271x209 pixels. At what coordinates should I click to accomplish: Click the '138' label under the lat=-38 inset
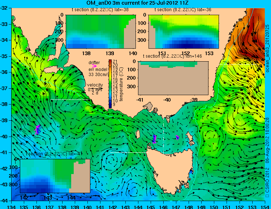point(86,53)
